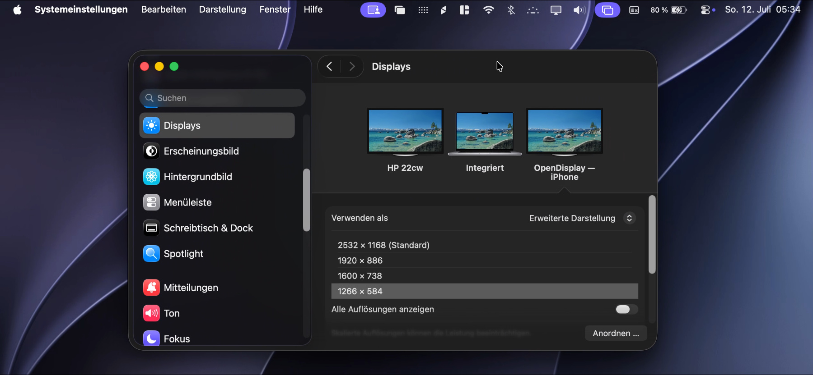813x375 pixels.
Task: Open the volume control in menu bar
Action: (x=579, y=10)
